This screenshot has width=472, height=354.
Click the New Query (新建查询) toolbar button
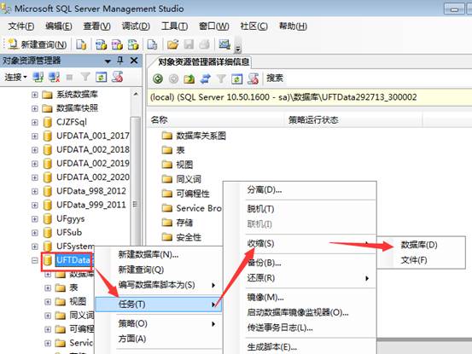click(x=38, y=44)
